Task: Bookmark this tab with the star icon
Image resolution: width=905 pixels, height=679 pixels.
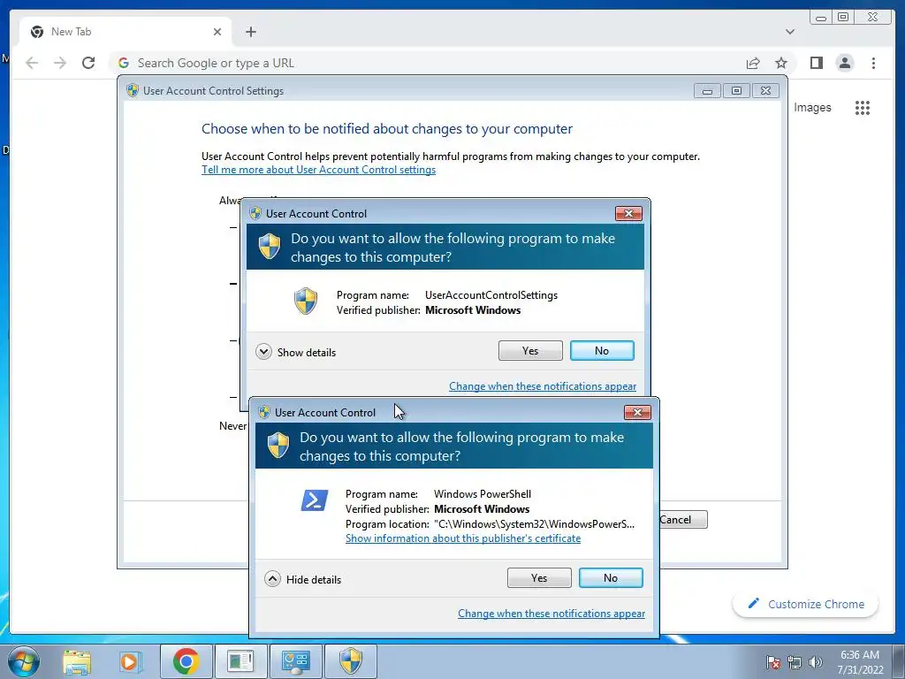Action: coord(781,63)
